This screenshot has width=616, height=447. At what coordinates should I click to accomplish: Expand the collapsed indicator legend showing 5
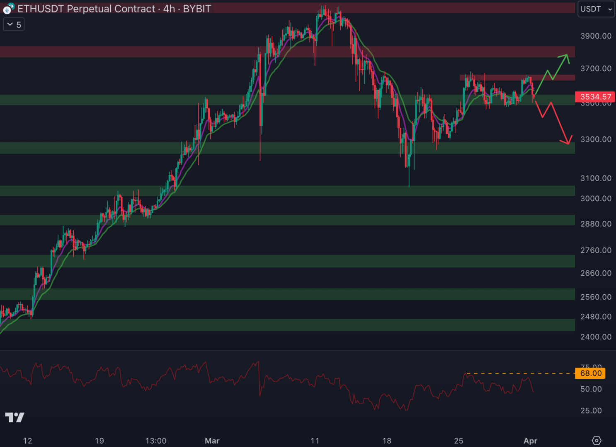tap(14, 25)
